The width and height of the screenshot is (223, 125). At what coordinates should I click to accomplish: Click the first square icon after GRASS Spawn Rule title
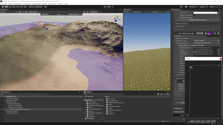197,33
